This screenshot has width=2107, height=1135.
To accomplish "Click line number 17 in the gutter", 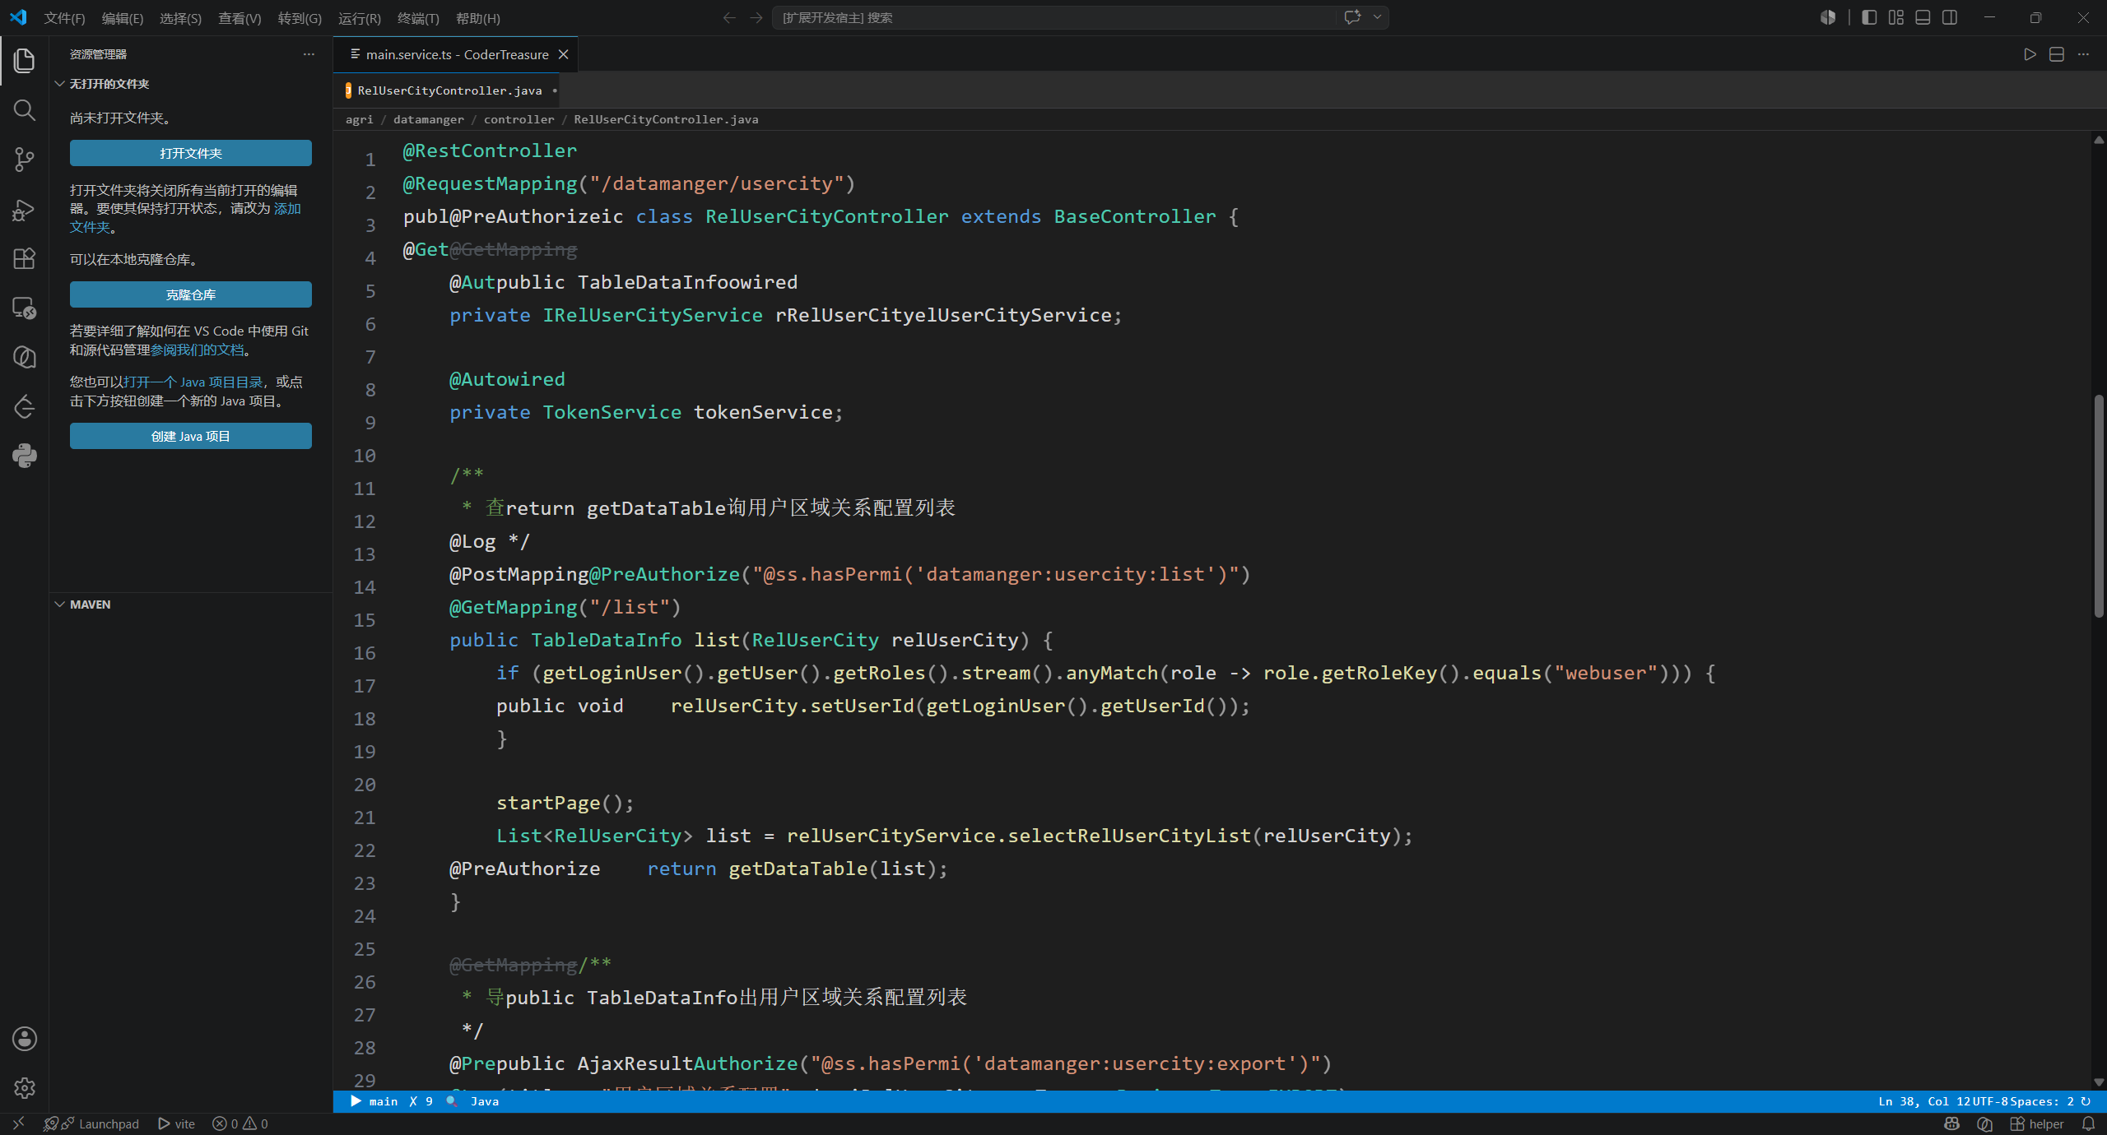I will click(x=365, y=685).
